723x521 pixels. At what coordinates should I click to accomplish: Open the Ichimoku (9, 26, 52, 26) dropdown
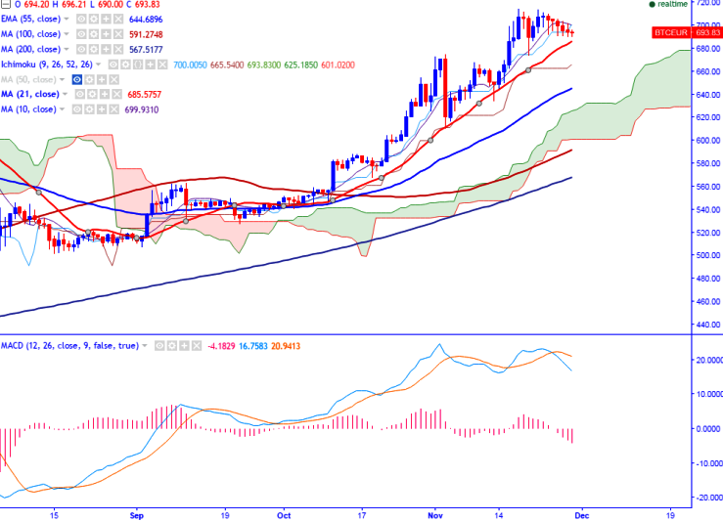tap(98, 65)
